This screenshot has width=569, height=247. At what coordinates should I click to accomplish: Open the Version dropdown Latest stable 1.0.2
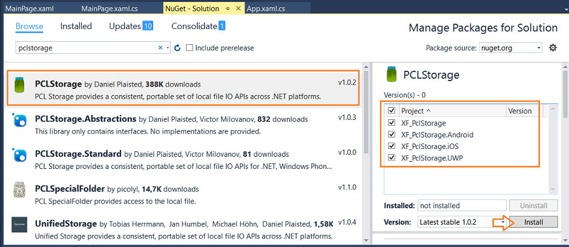click(462, 222)
